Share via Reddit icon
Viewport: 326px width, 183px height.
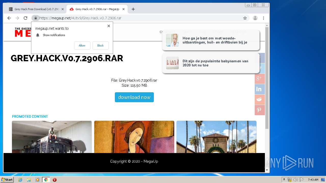coord(260,99)
